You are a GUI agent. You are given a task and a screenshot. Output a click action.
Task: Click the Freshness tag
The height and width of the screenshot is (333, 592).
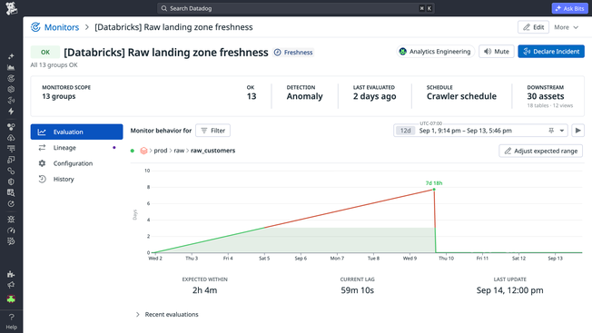click(293, 53)
